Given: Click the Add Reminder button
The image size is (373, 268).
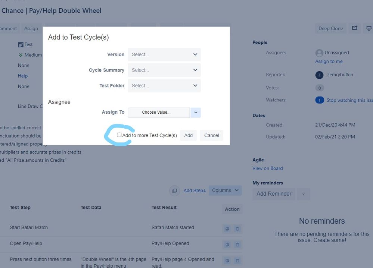Looking at the screenshot, I should click(x=274, y=194).
